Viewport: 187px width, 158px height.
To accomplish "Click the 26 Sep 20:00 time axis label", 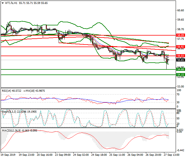I will [x=153, y=155].
